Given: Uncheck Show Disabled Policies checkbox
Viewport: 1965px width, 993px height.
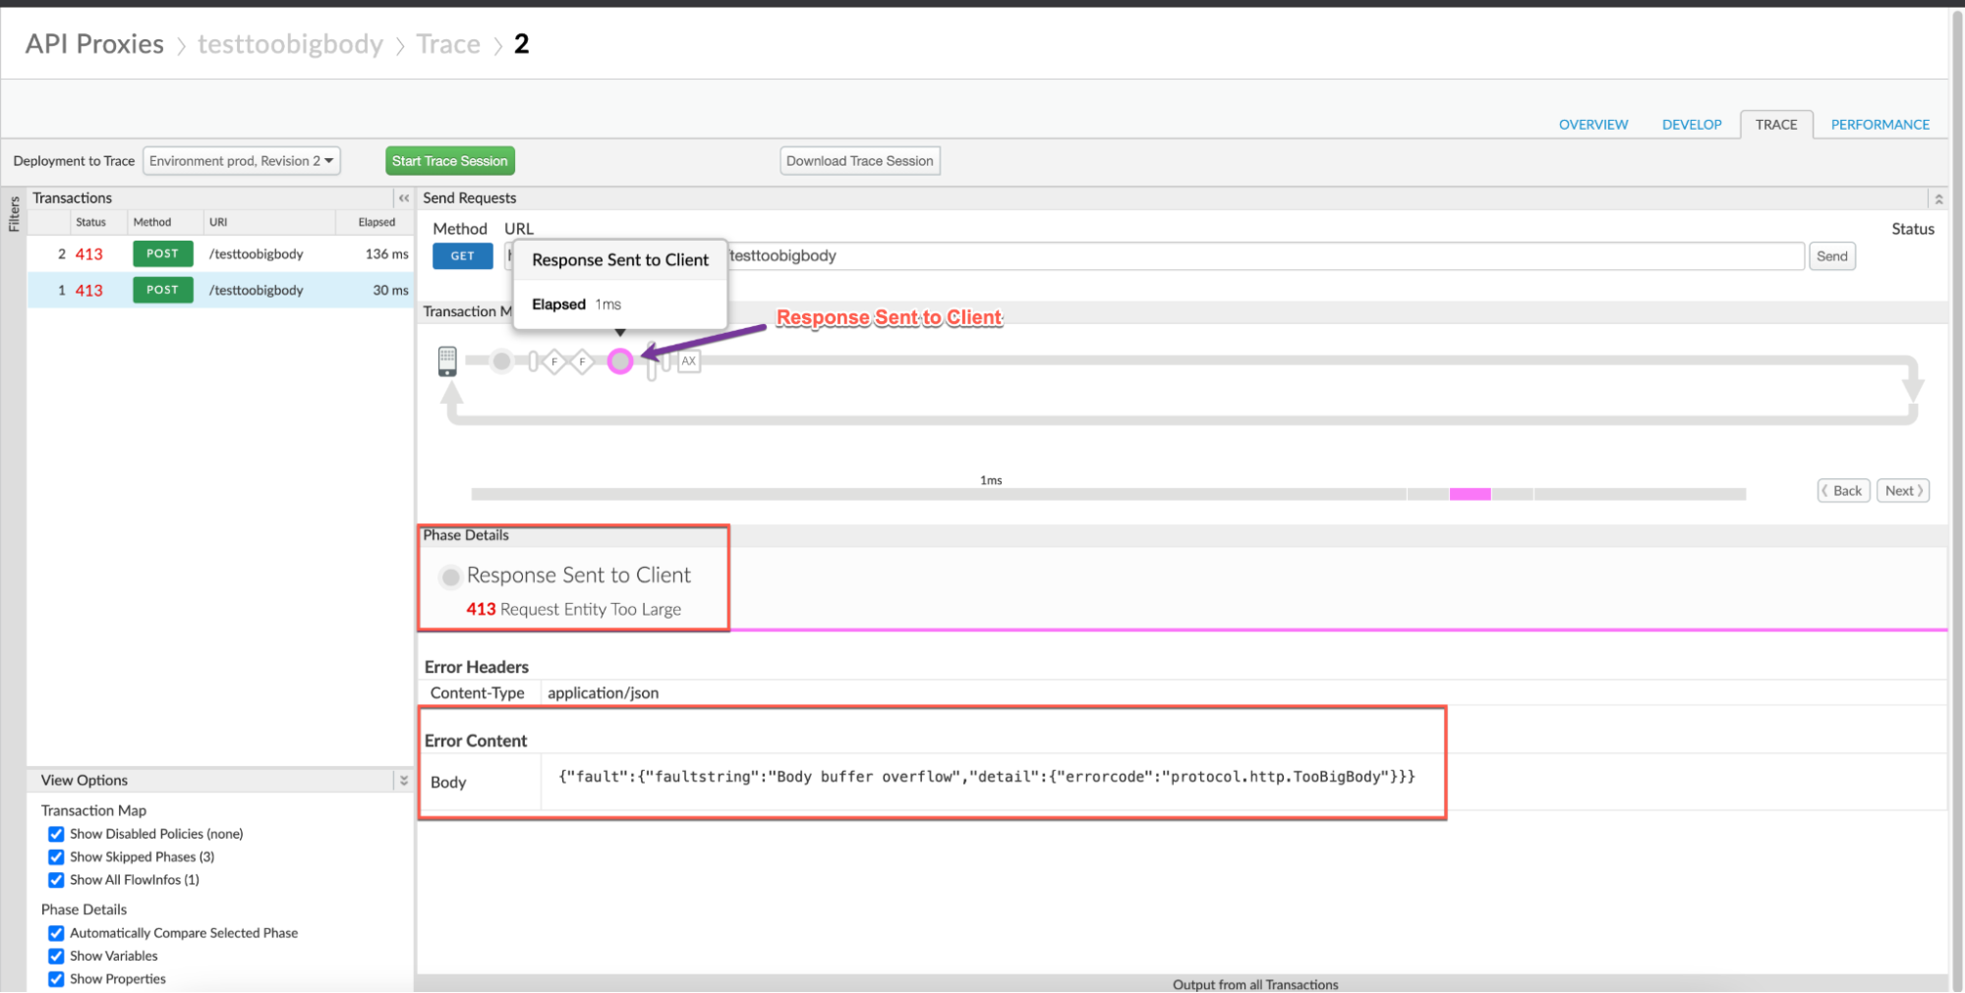Looking at the screenshot, I should pos(56,834).
